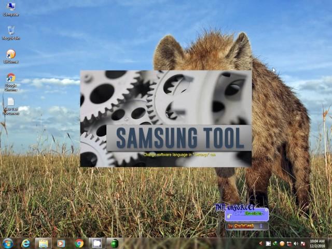Click the Samsung Tool splash title banner
The image size is (332, 249).
[x=179, y=138]
